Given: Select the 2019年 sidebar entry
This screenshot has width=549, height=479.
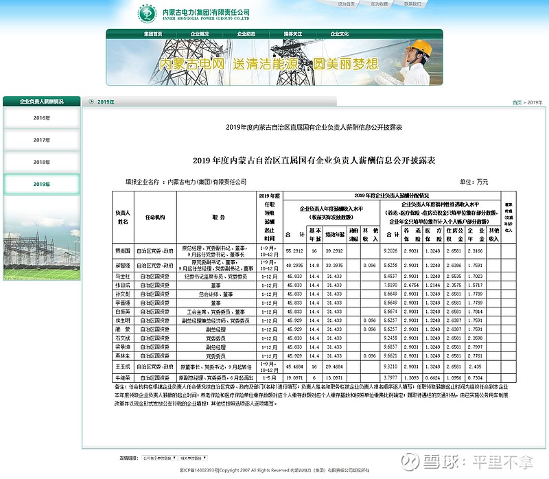Looking at the screenshot, I should 42,184.
